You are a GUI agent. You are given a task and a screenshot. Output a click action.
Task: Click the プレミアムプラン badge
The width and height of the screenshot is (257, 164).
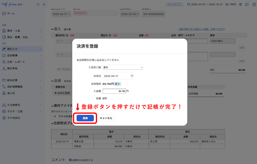174,5
